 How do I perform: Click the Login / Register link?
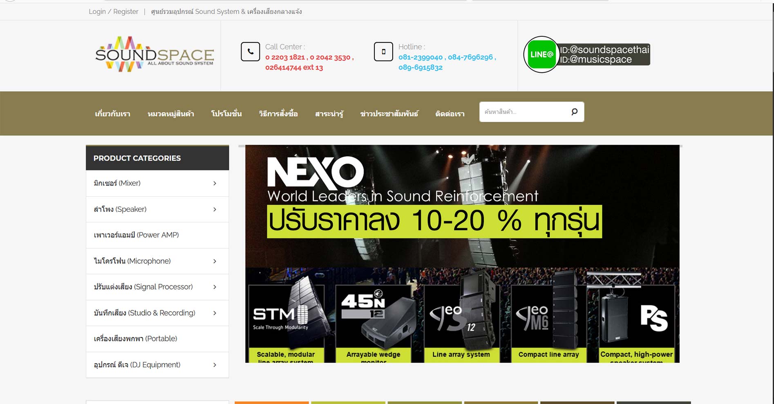pyautogui.click(x=114, y=11)
